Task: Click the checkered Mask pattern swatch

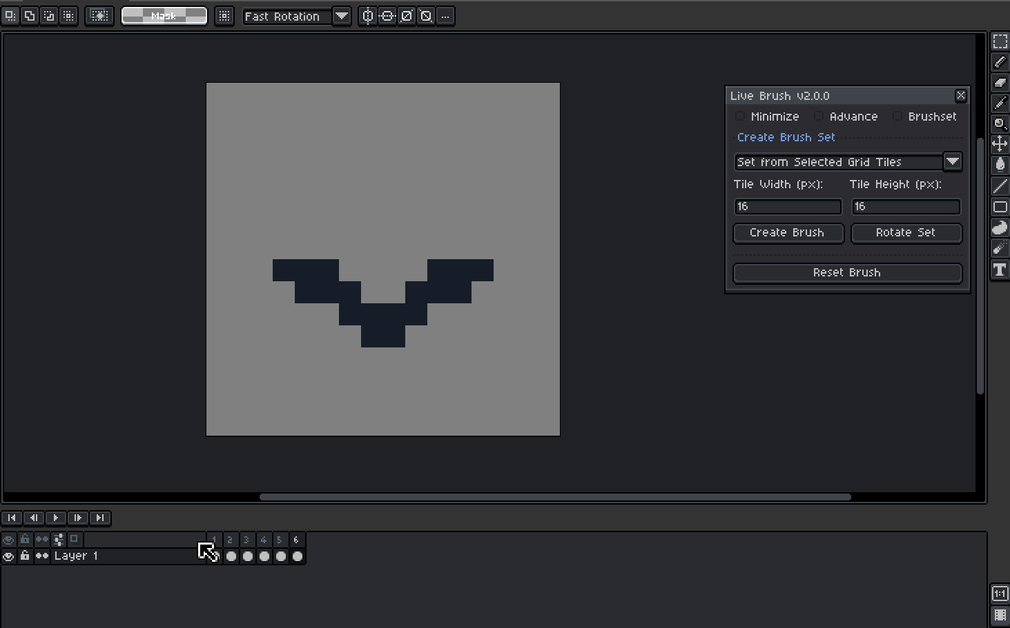Action: coord(164,15)
